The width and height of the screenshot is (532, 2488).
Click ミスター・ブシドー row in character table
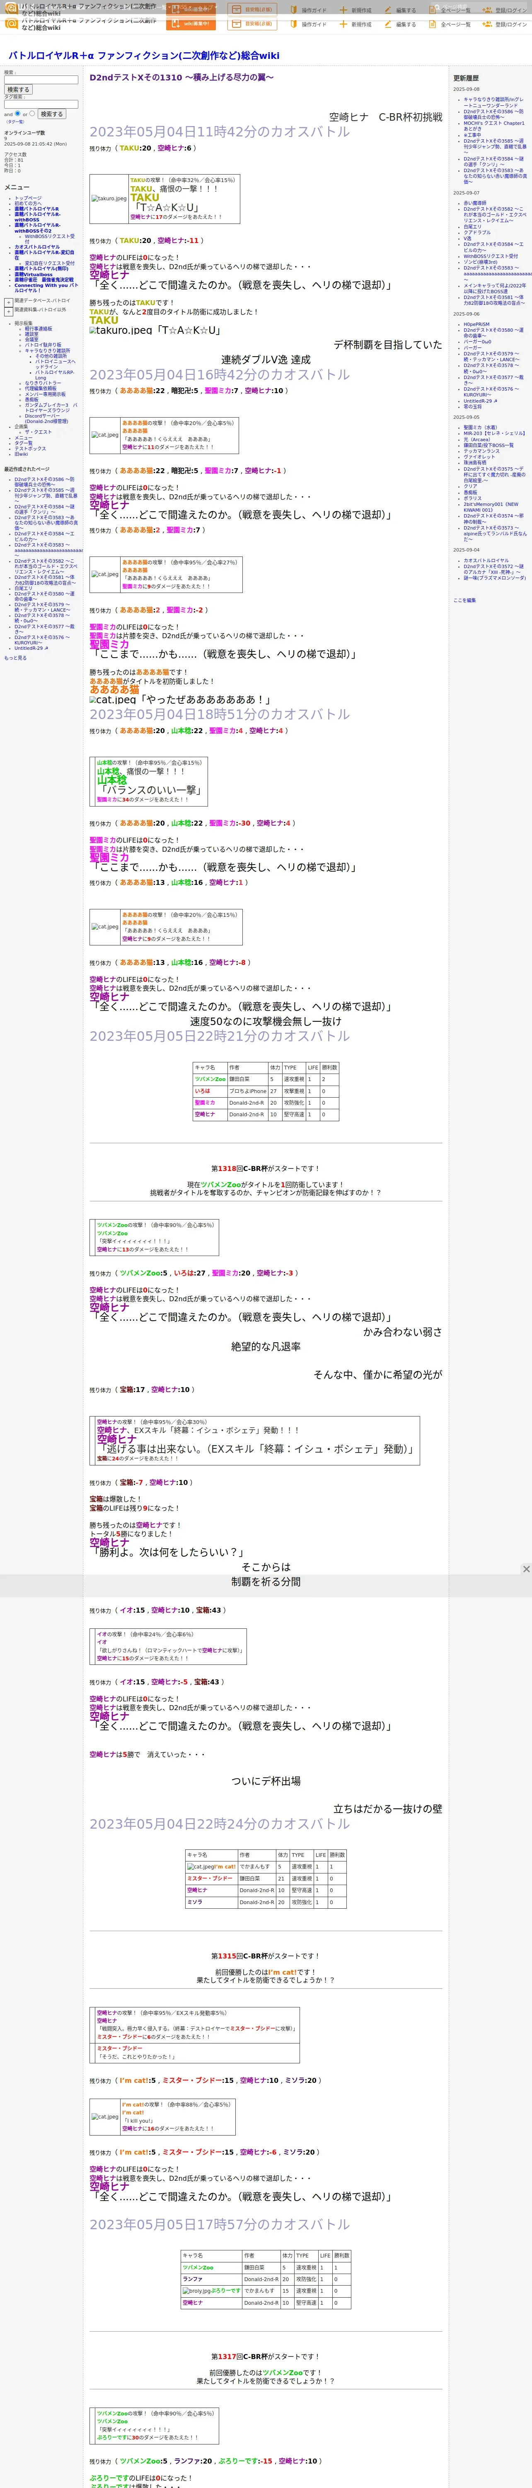266,1878
